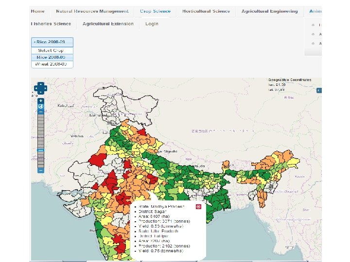Click the grey zoom bar track above the handle

tap(41, 131)
